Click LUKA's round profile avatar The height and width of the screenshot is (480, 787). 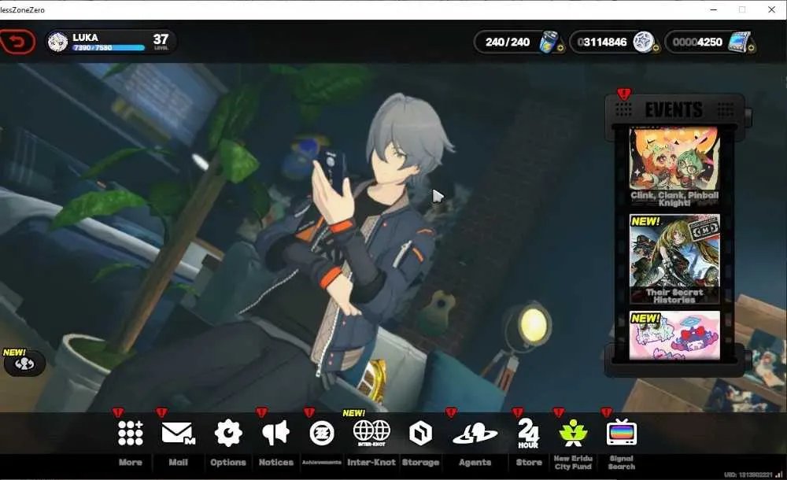[57, 42]
